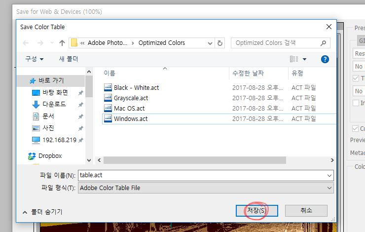Open 문서 documents in sidebar
This screenshot has height=232, width=365.
pyautogui.click(x=48, y=116)
